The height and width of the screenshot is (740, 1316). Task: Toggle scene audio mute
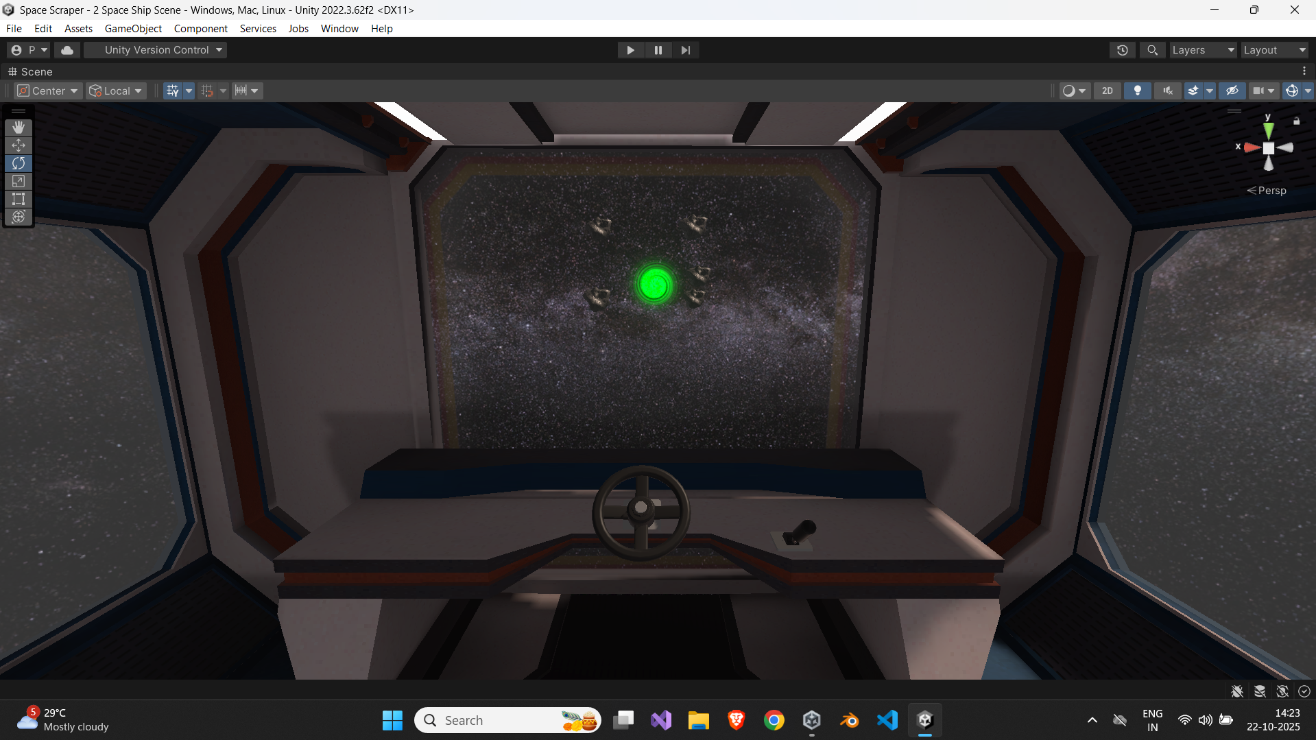(x=1168, y=91)
